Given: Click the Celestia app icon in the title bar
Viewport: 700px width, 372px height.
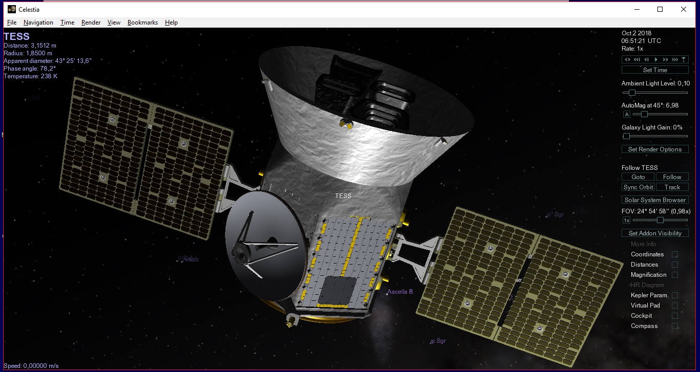Looking at the screenshot, I should [11, 9].
